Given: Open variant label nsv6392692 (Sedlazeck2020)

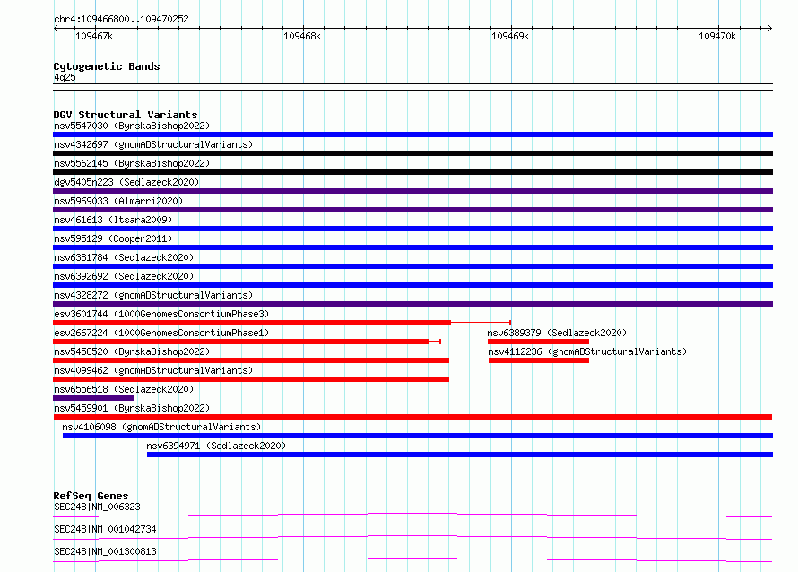Looking at the screenshot, I should pos(124,276).
